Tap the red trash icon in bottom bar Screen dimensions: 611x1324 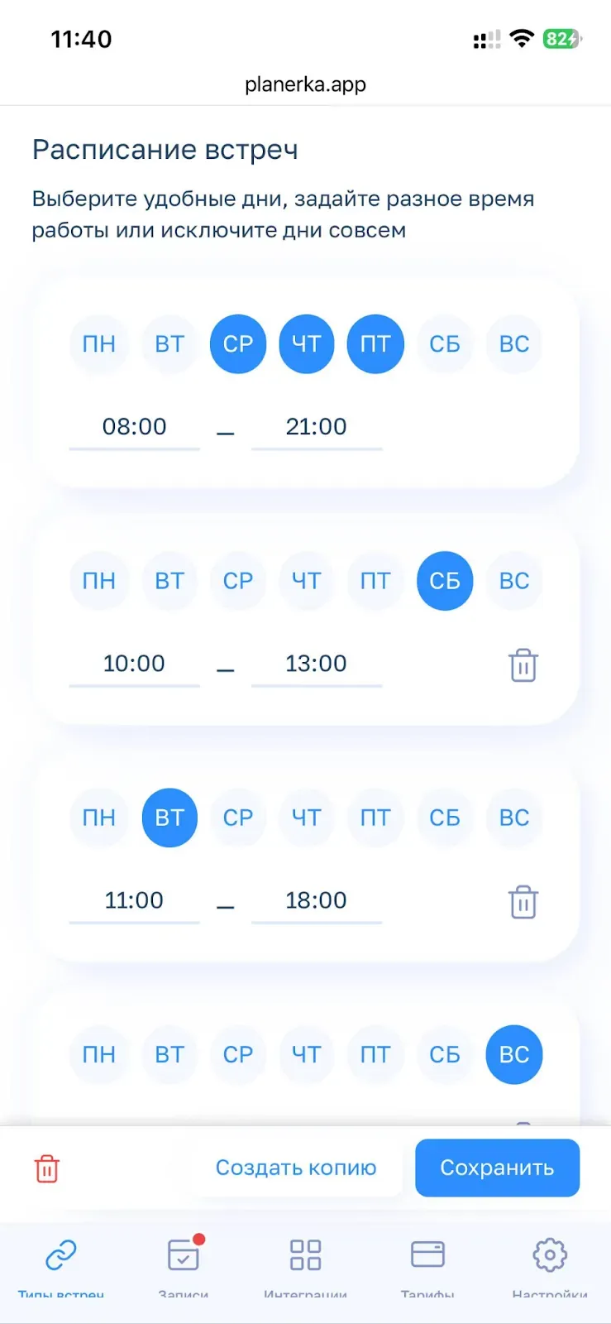(47, 1168)
